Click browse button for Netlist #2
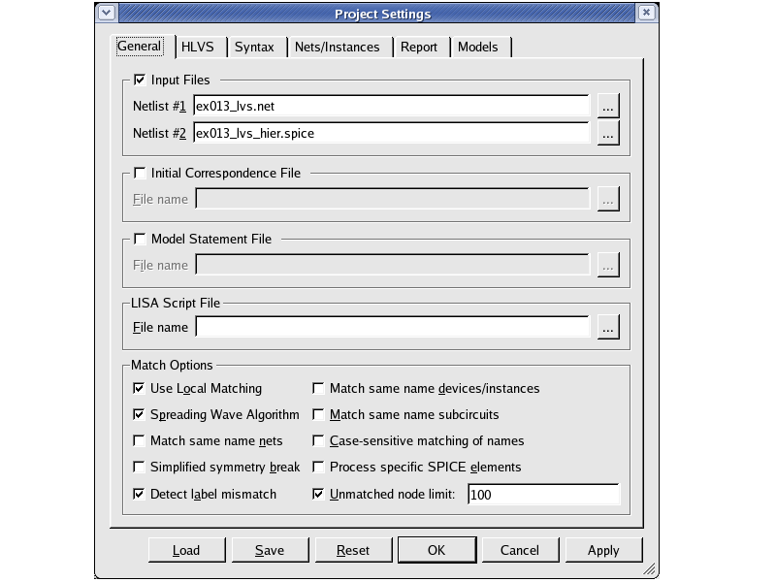Viewport: 776px width, 582px height. tap(608, 133)
